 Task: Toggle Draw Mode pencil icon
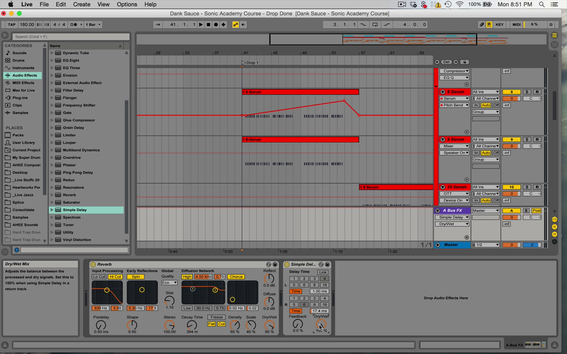482,24
